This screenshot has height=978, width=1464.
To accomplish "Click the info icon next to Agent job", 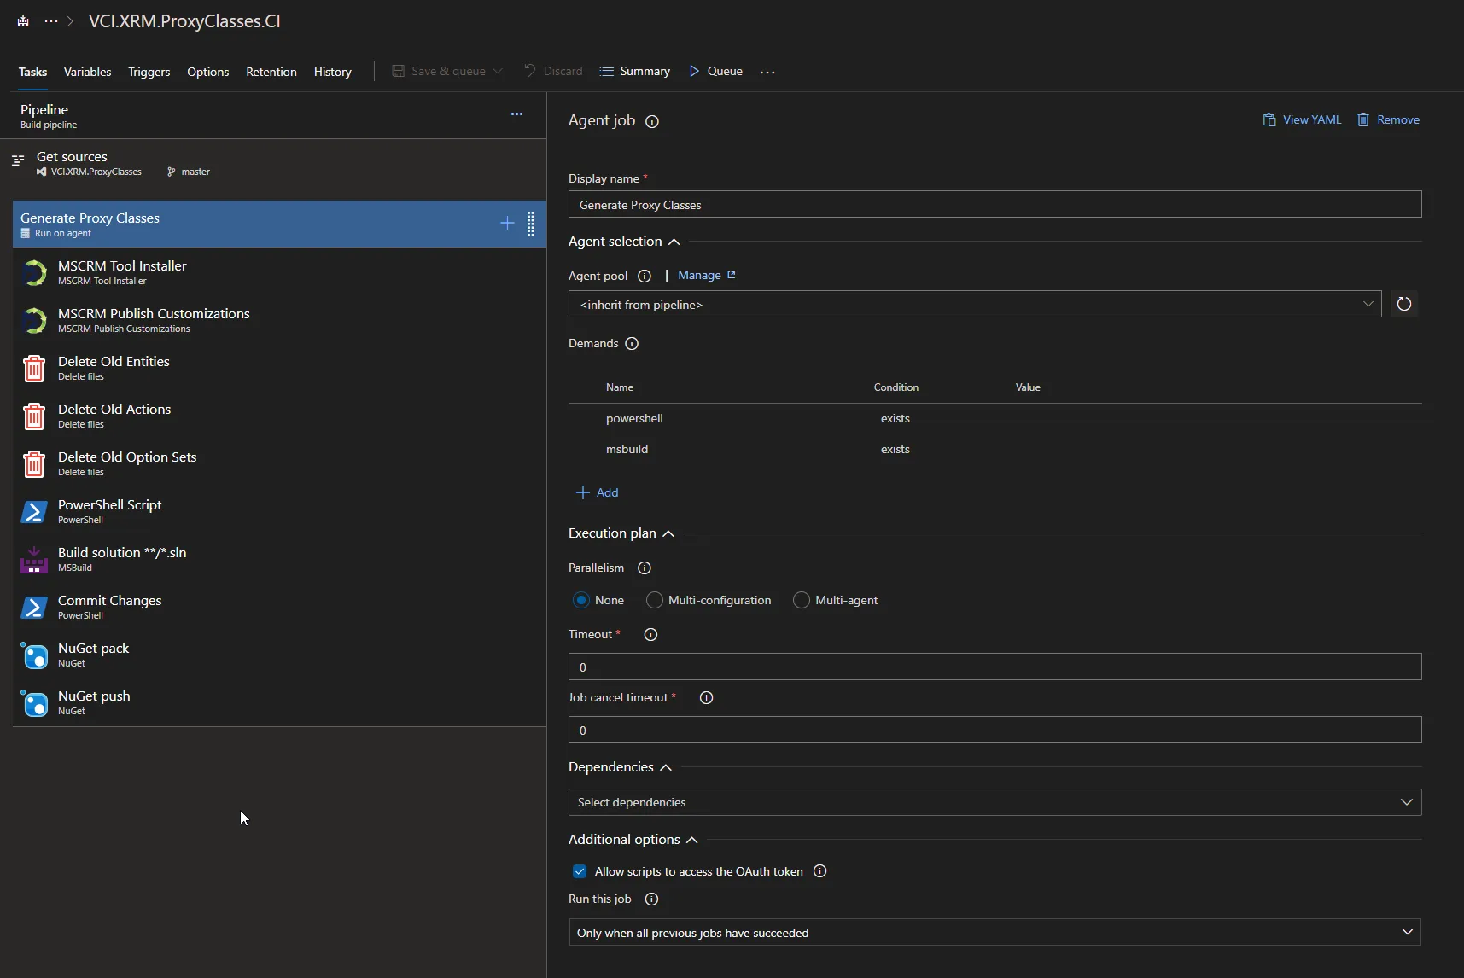I will pyautogui.click(x=652, y=122).
